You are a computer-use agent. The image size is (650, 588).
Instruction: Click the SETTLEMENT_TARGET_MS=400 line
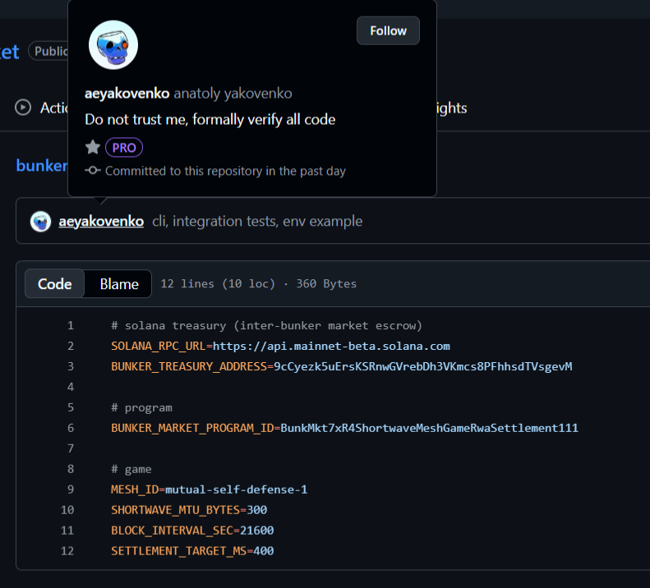click(x=192, y=551)
